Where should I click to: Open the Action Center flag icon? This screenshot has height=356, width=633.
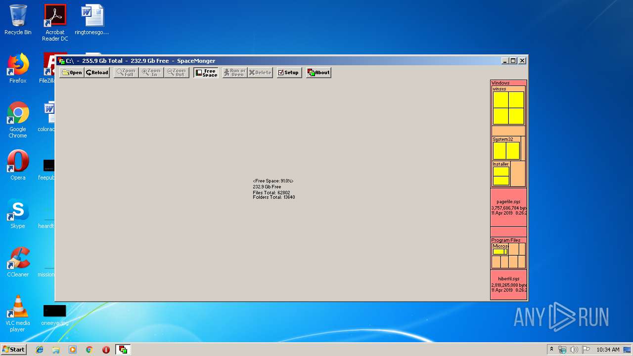coord(586,350)
